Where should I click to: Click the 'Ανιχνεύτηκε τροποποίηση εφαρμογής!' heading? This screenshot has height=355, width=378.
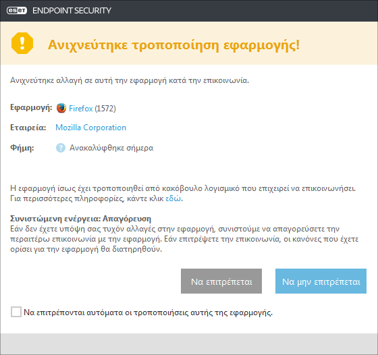tap(174, 45)
